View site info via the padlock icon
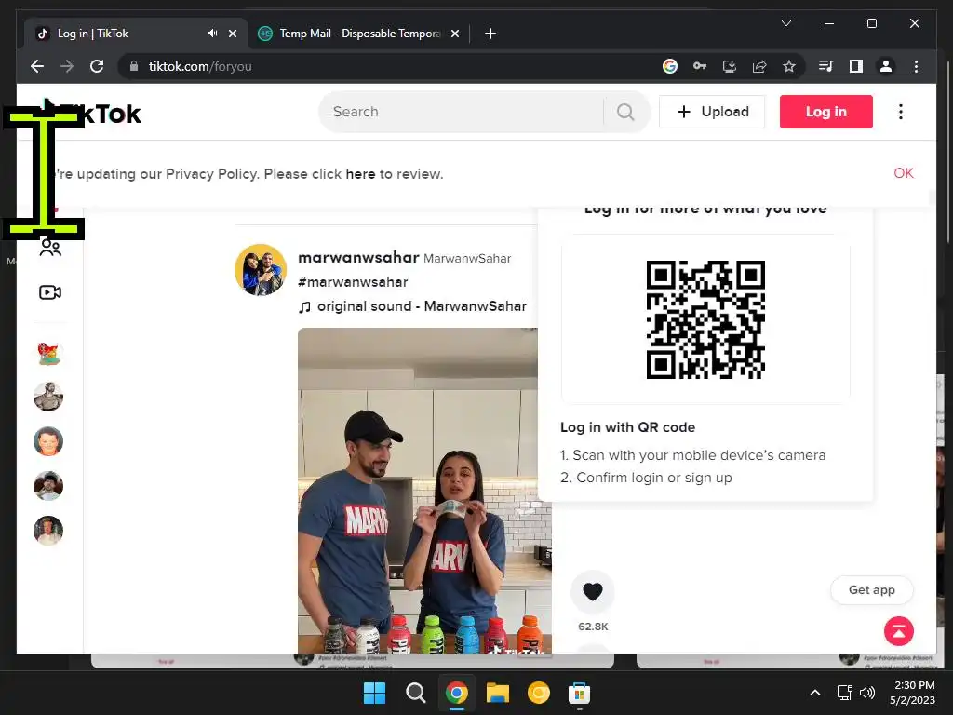 pos(134,66)
